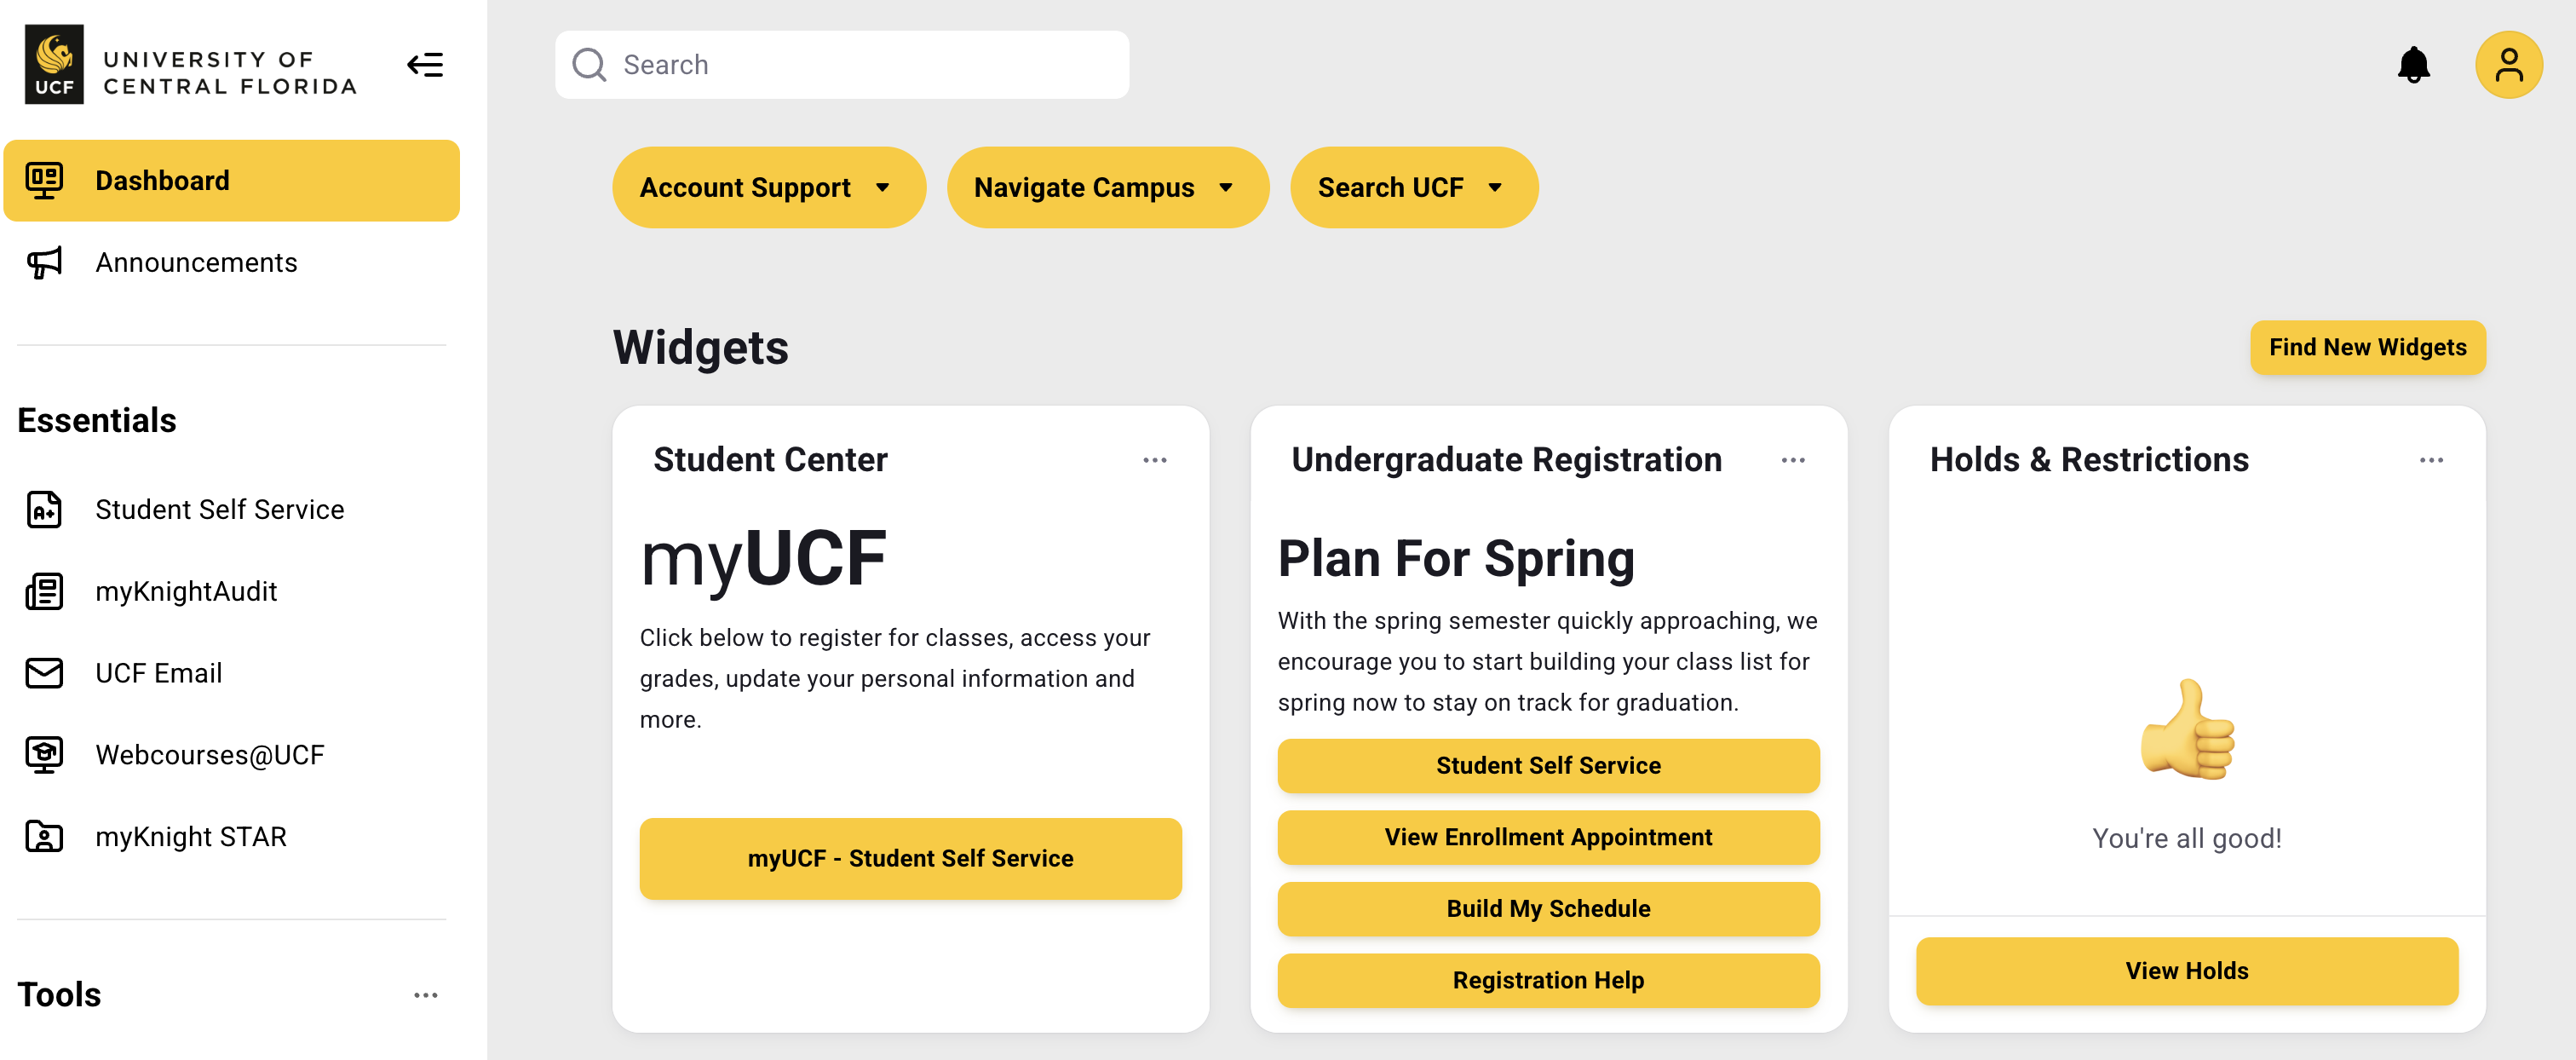Open the user profile icon
The image size is (2576, 1060).
point(2509,64)
